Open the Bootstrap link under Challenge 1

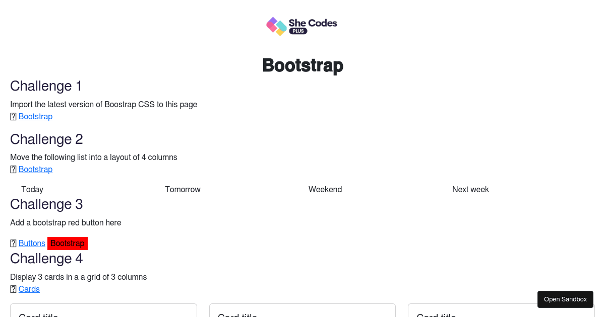(35, 116)
